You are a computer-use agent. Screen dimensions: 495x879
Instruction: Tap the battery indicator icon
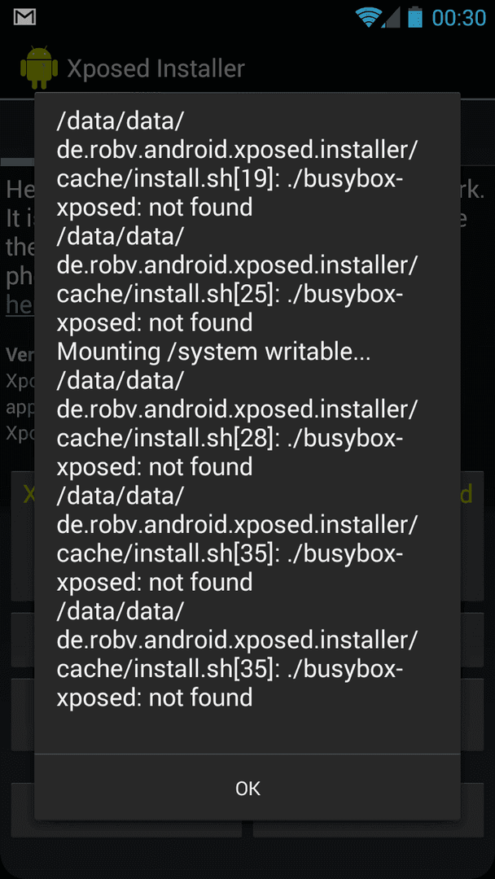click(415, 17)
